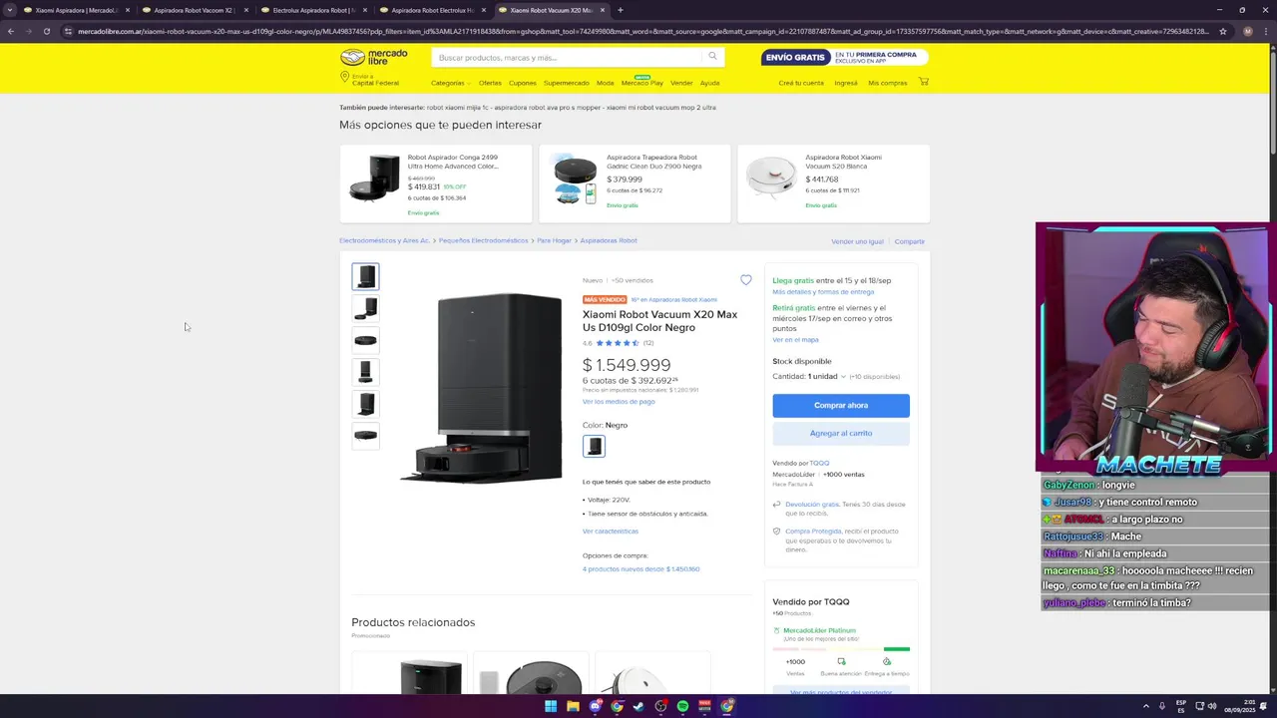The width and height of the screenshot is (1277, 718).
Task: Expand Categorías dropdown menu
Action: [450, 83]
